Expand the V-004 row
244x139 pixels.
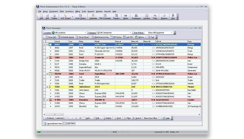(47, 100)
